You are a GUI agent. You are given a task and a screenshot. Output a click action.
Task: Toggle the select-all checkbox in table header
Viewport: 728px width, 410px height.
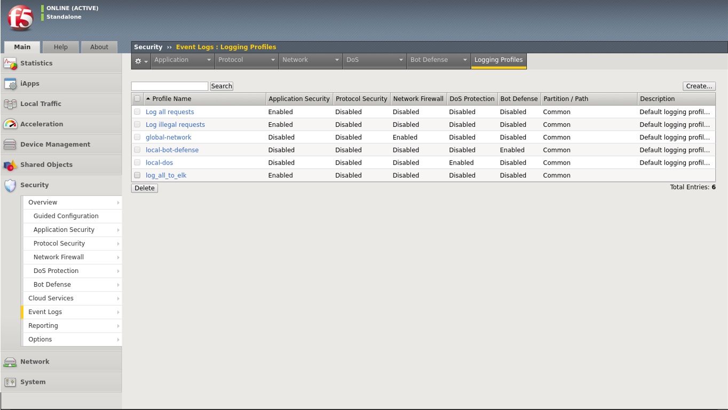click(x=137, y=99)
